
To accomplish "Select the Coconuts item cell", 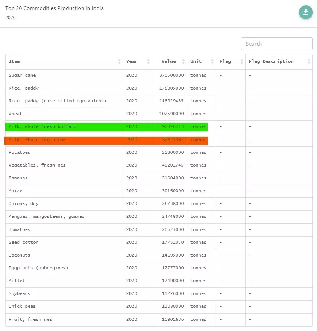I will (x=64, y=255).
